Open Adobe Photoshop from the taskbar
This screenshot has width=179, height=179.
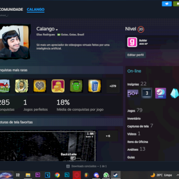point(67,175)
